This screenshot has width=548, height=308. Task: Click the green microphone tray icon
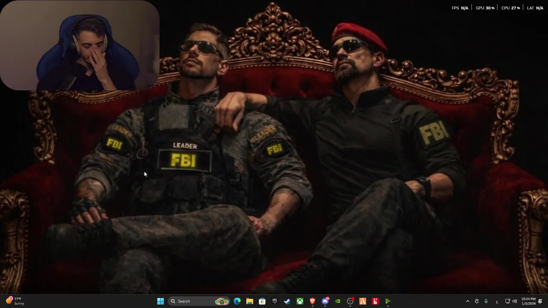click(486, 301)
